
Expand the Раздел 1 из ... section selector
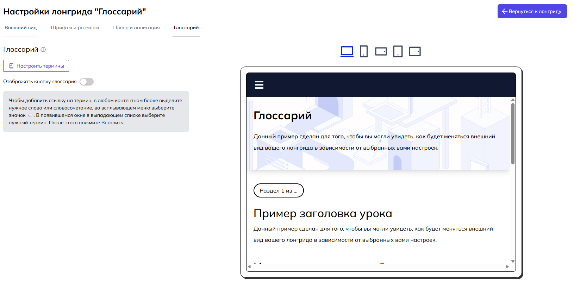coord(279,190)
